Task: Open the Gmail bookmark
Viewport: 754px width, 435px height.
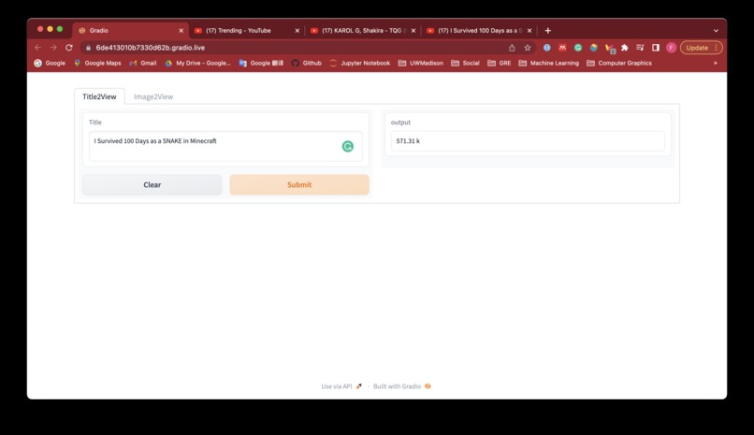Action: (143, 63)
